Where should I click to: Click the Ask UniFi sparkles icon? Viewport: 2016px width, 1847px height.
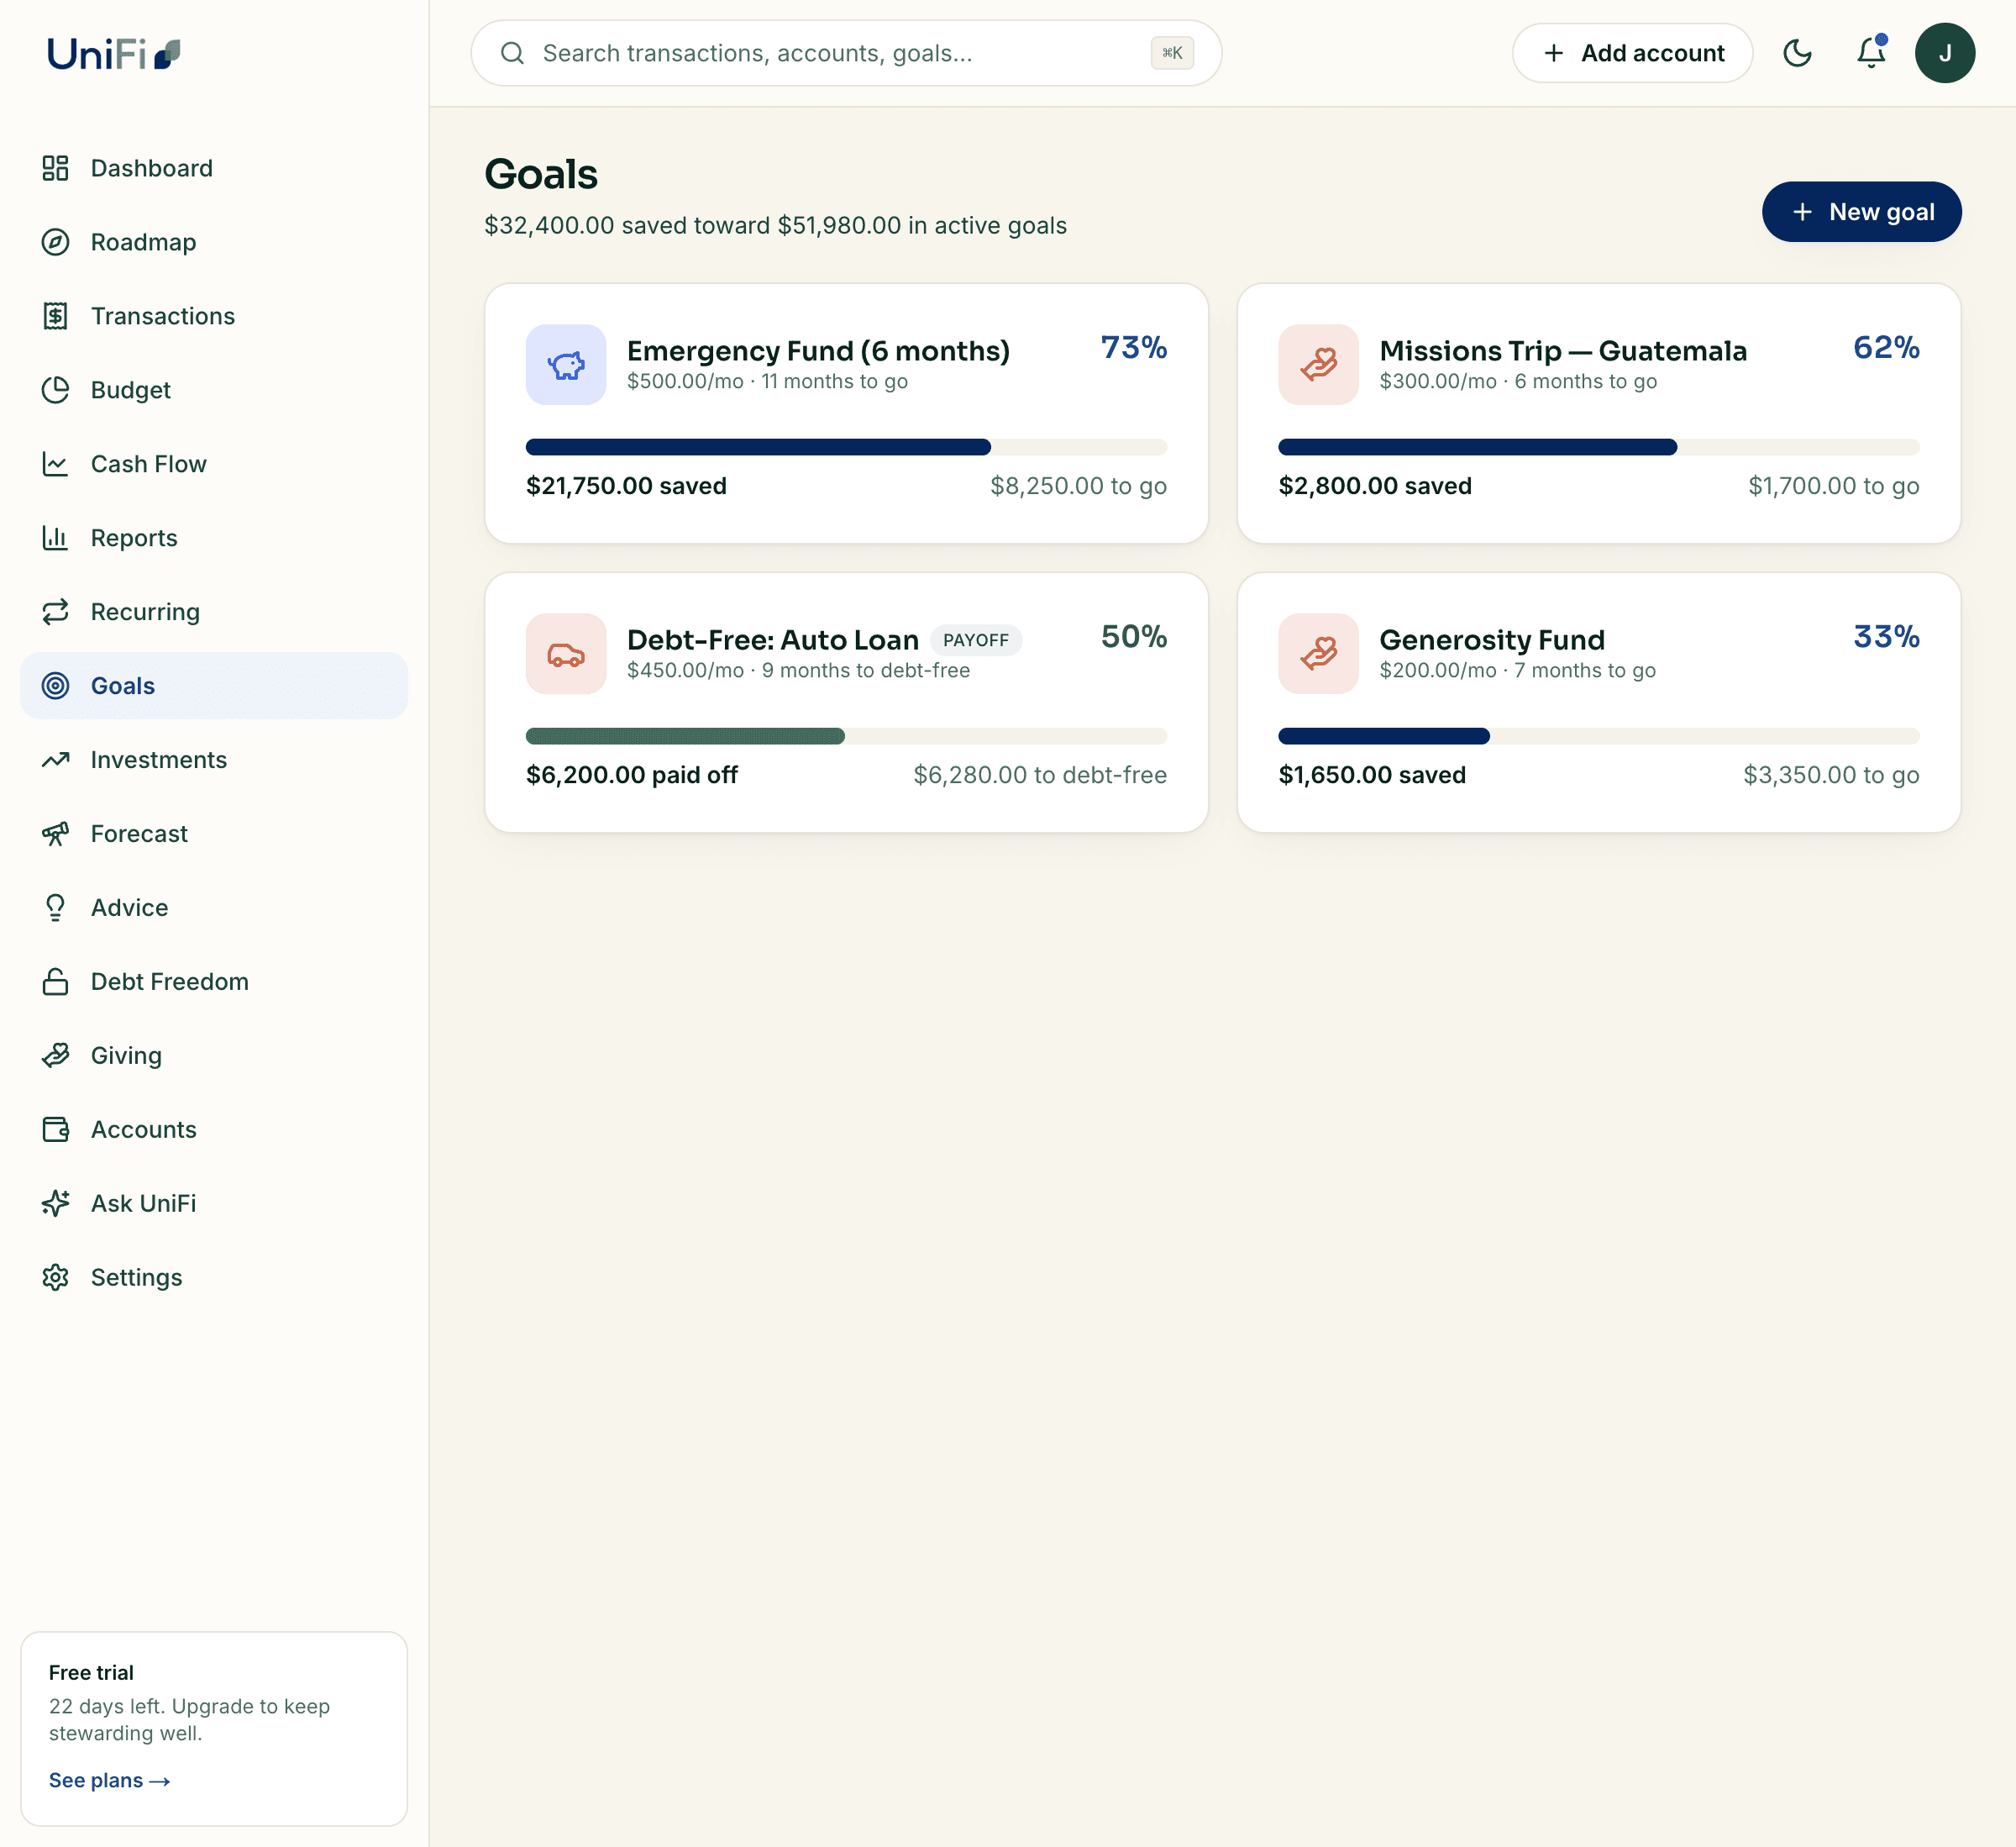55,1203
